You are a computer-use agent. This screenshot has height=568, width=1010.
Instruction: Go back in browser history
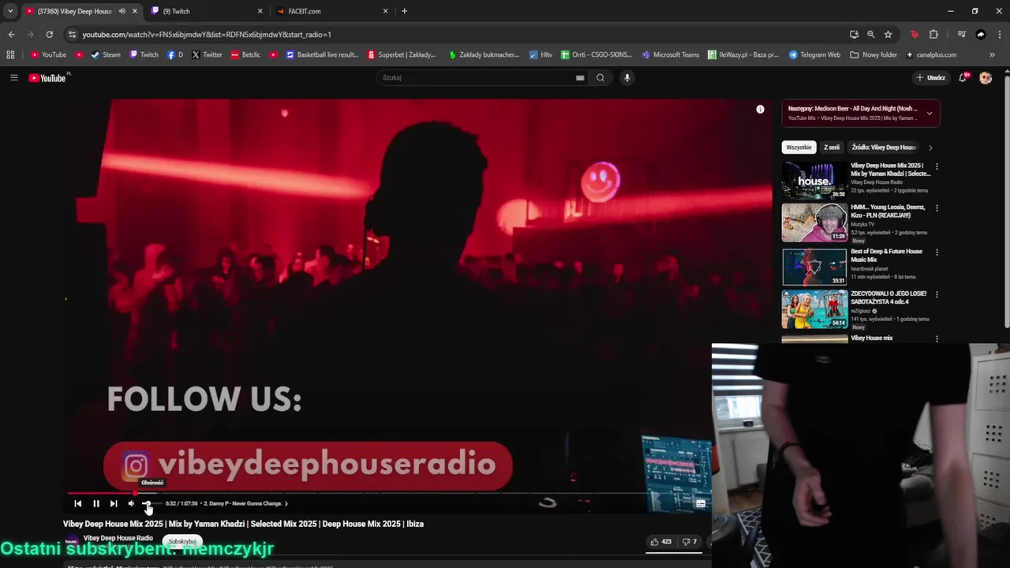click(11, 35)
